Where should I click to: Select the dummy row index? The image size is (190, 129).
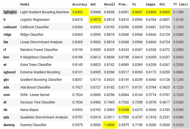tap(9, 125)
